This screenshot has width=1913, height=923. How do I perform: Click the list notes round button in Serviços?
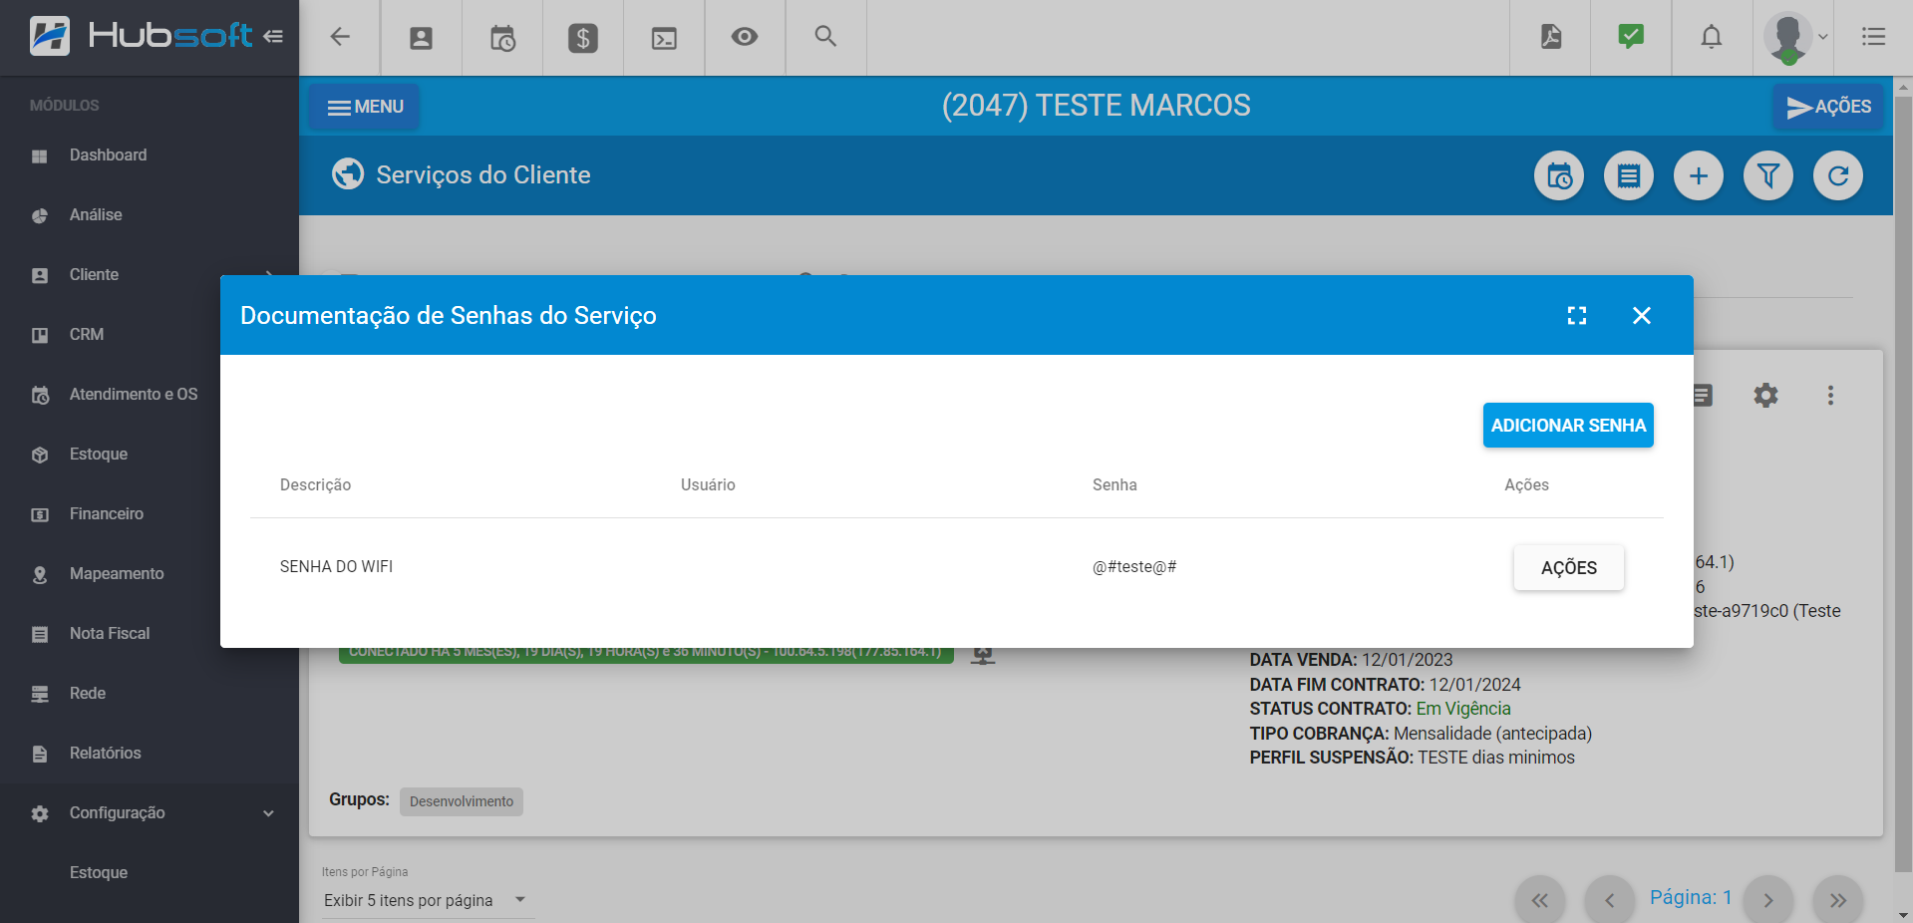pos(1629,176)
